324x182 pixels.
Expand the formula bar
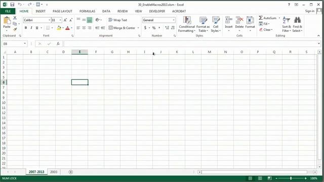(319, 43)
